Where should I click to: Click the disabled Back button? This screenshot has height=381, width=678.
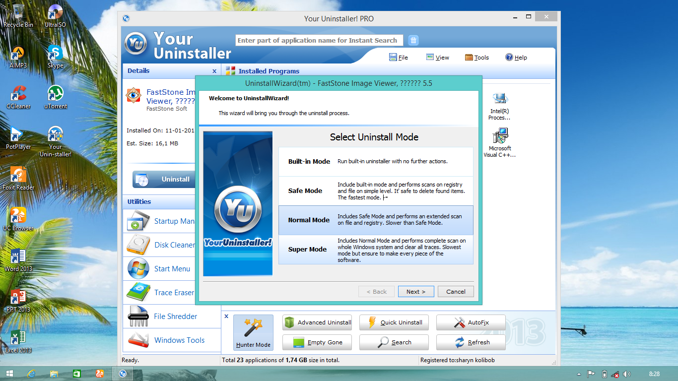[x=376, y=292]
